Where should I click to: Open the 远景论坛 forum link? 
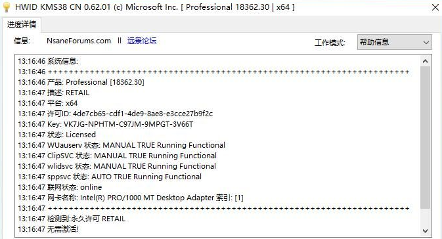(x=142, y=41)
